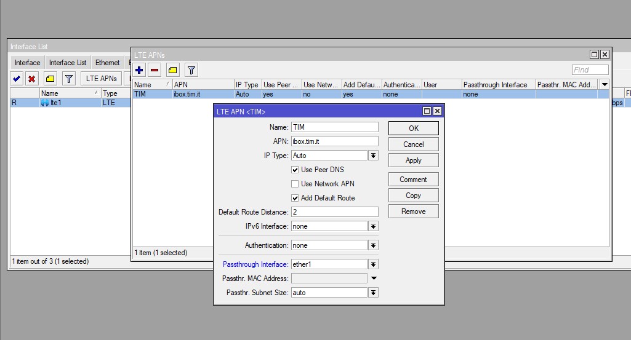Expand the Passthrough Interface dropdown
Screen dimensions: 631x340
[x=373, y=264]
